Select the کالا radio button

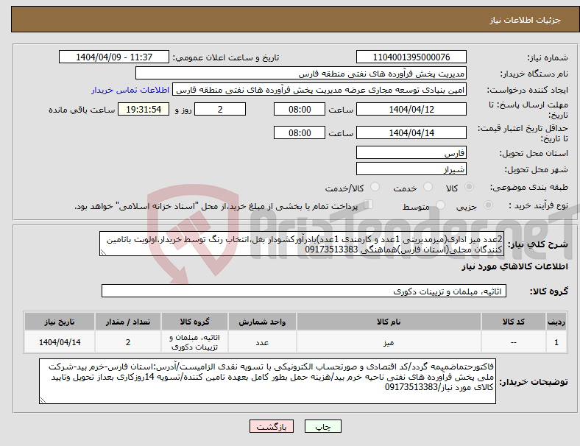point(469,187)
